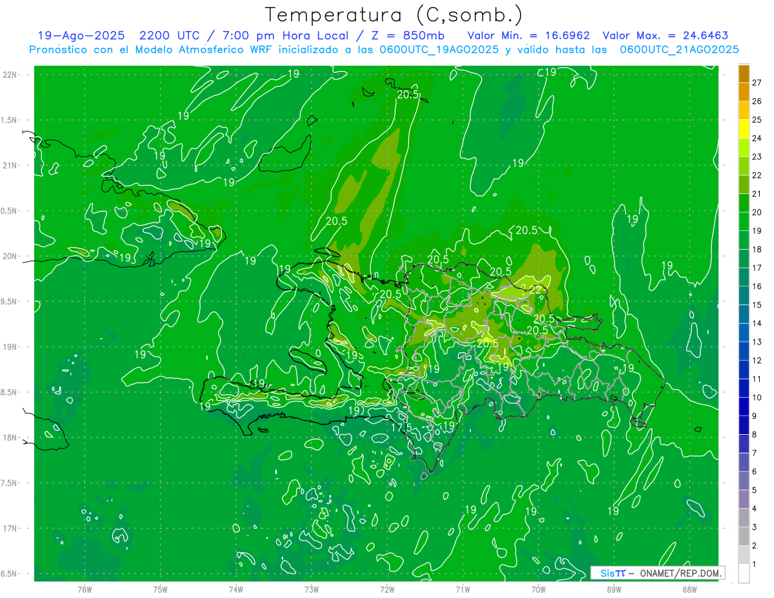Click the '69W' longitude axis label
Image resolution: width=774 pixels, height=598 pixels.
[614, 590]
